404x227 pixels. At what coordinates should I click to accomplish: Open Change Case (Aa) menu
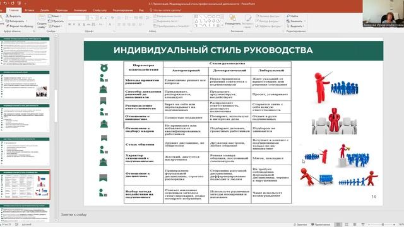pos(101,25)
